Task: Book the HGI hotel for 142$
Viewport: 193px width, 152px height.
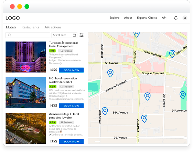Action: click(x=72, y=106)
